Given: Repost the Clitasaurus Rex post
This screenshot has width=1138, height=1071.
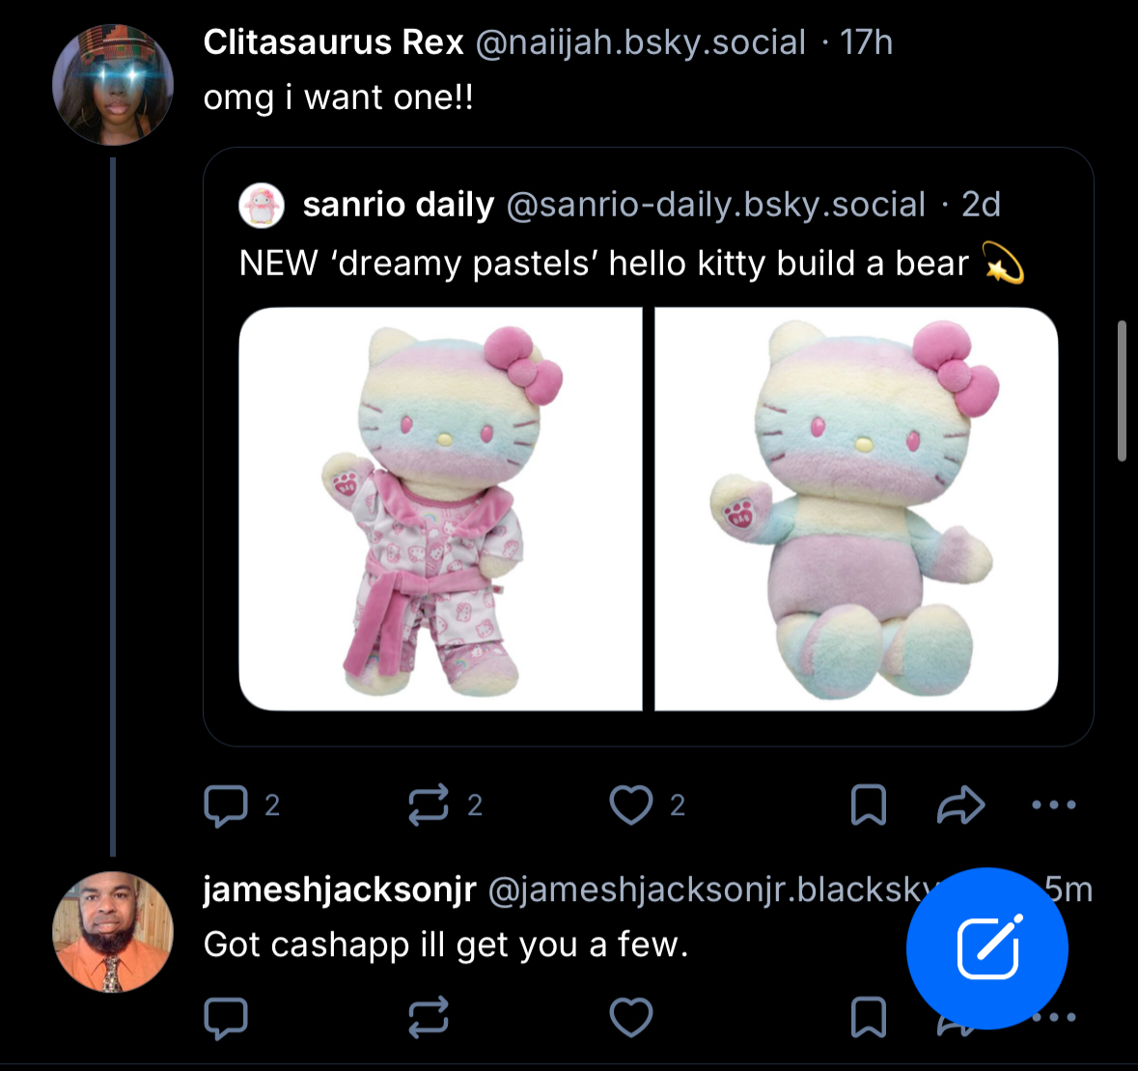Looking at the screenshot, I should (429, 805).
